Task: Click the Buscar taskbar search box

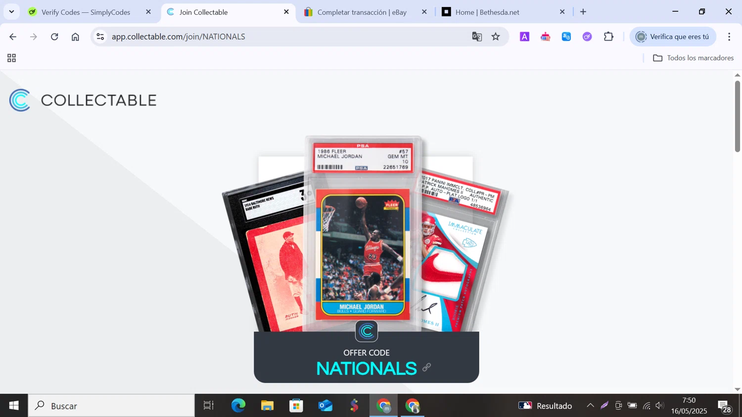Action: tap(111, 406)
